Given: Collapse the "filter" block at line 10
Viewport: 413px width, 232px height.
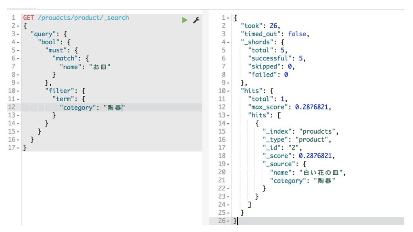Looking at the screenshot, I should 18,91.
